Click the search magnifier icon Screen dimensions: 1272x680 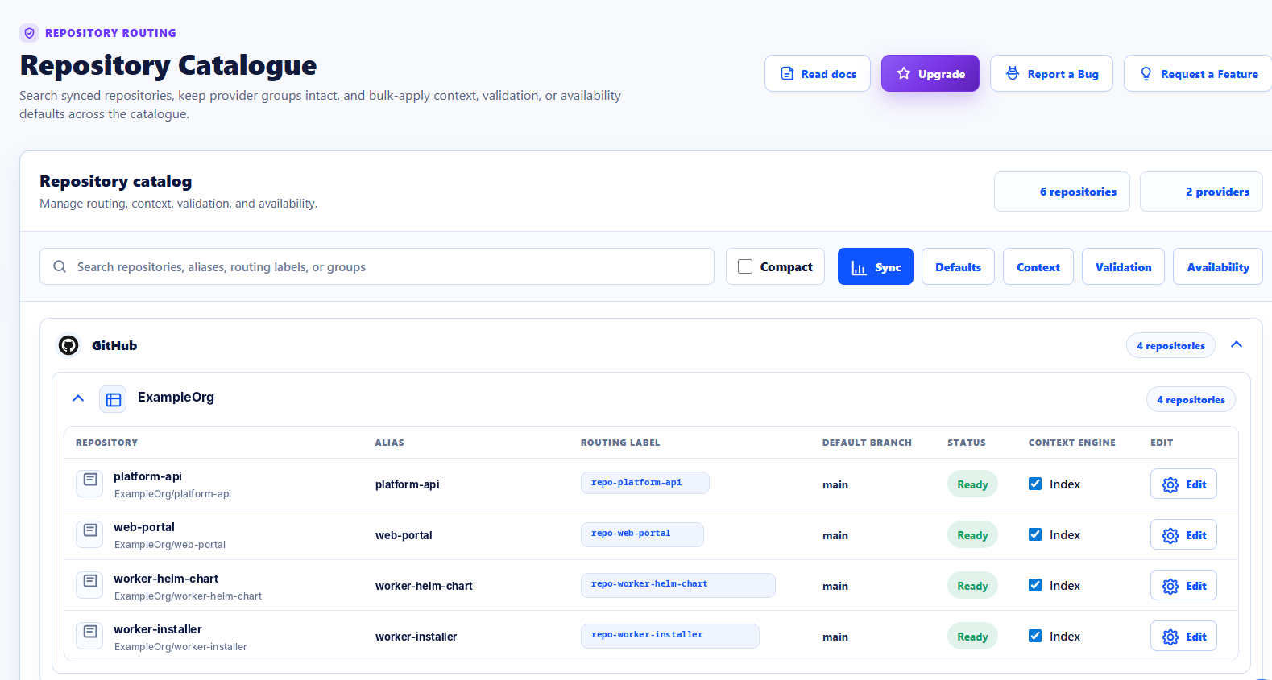tap(60, 266)
